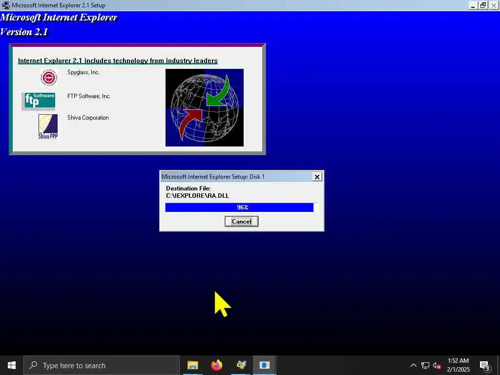
Task: Select the FTP Software, Inc. text
Action: click(x=89, y=96)
